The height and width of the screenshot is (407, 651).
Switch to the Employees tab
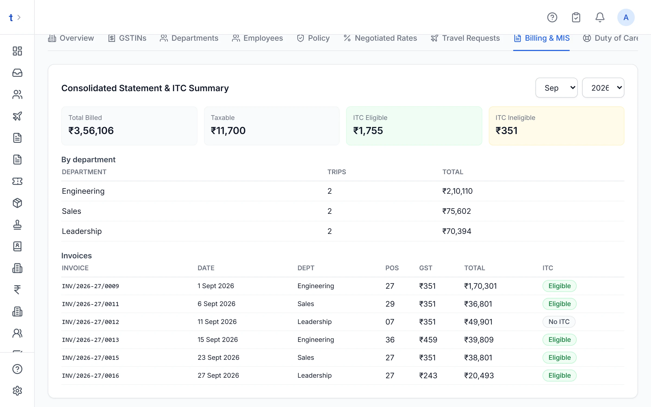tap(257, 38)
